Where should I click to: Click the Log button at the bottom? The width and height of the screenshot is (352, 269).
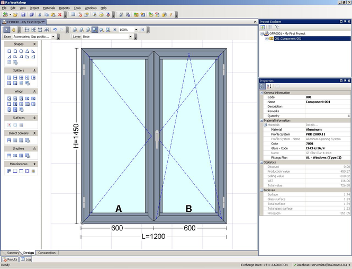(26, 259)
